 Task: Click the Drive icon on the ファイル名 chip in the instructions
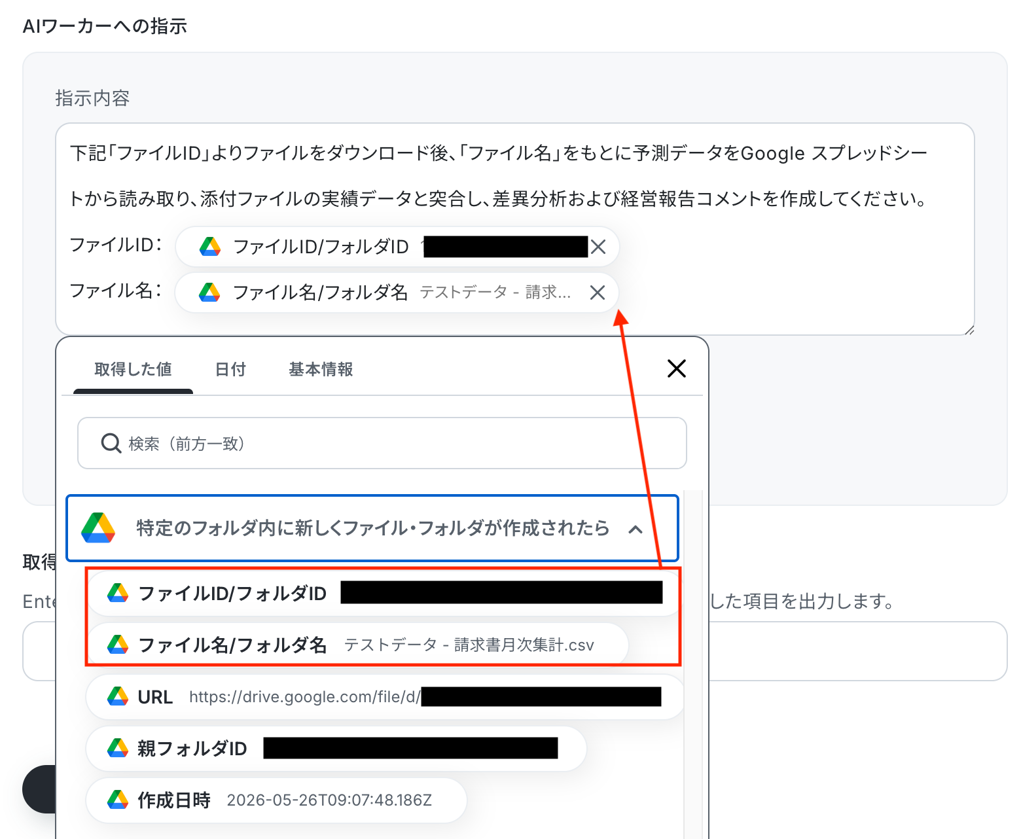click(209, 293)
